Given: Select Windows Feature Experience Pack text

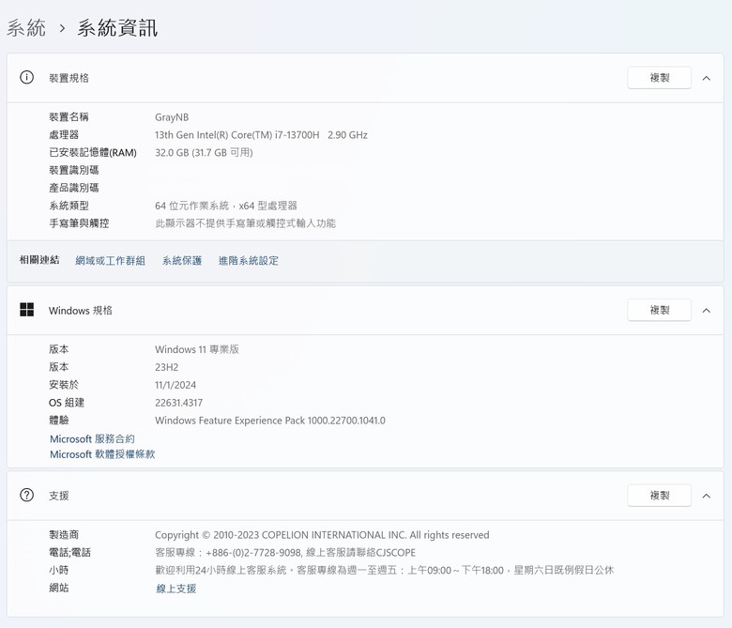Looking at the screenshot, I should tap(270, 421).
